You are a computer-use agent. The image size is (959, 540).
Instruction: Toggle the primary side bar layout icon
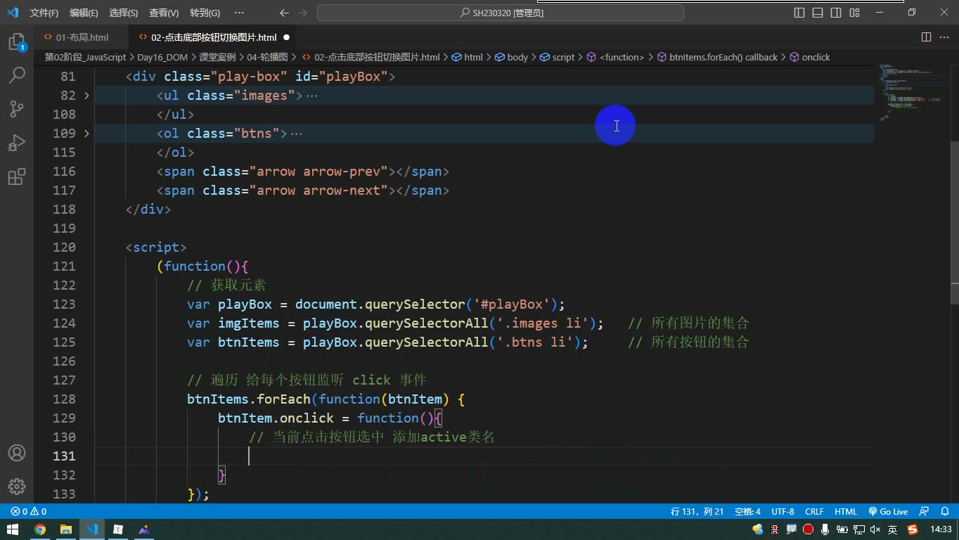(x=799, y=13)
